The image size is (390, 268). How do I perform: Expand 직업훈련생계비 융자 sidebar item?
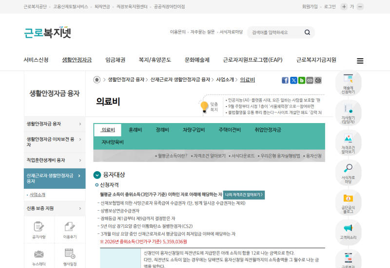coord(55,161)
